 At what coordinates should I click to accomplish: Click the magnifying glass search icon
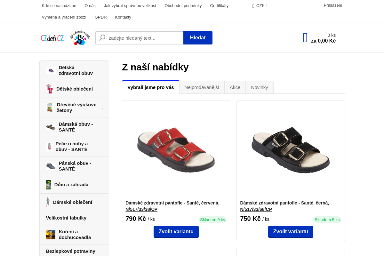(x=102, y=37)
